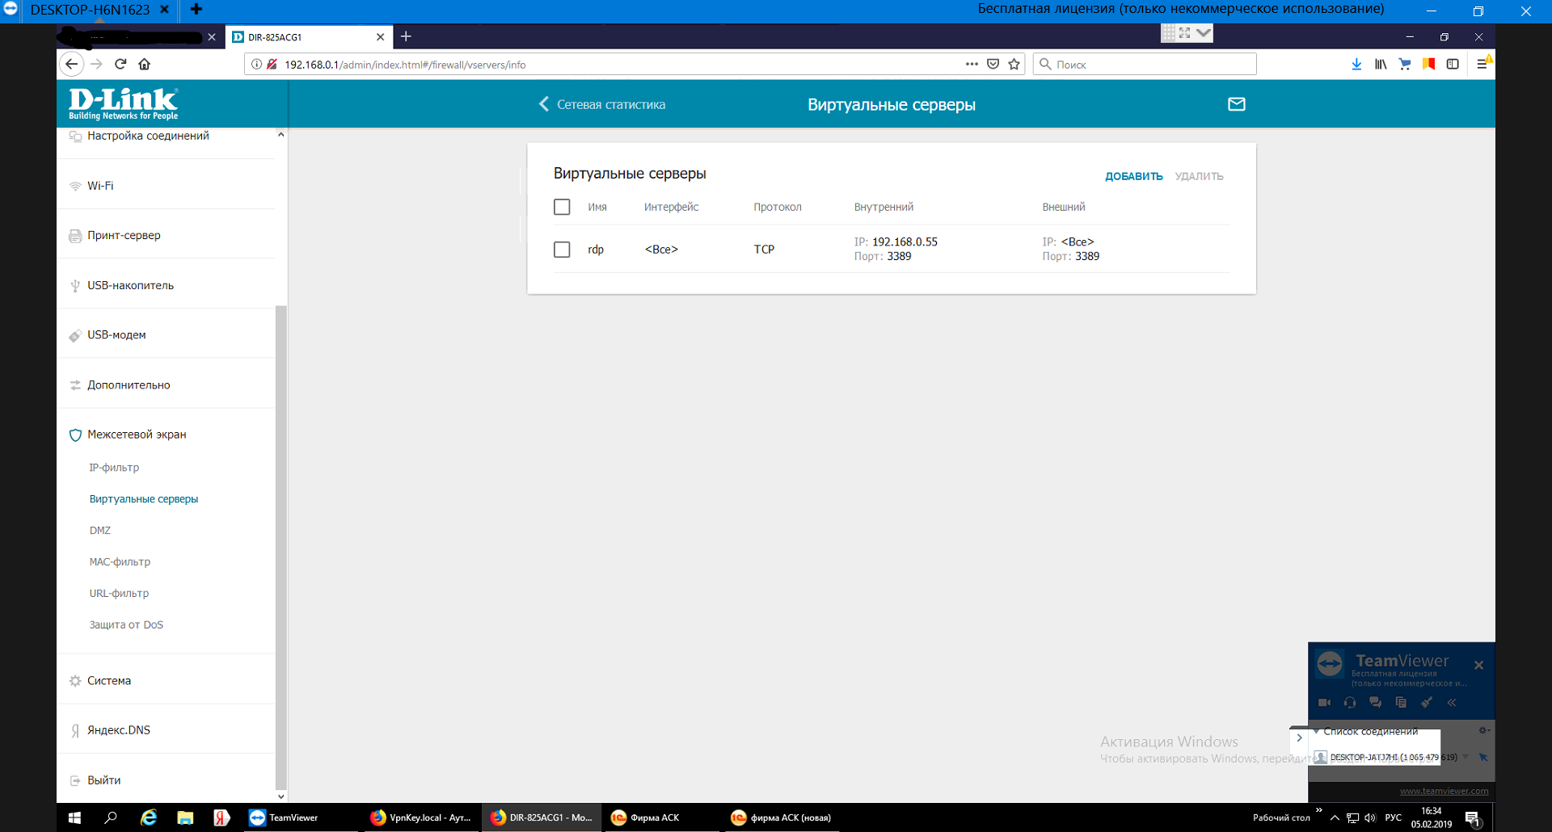1552x832 pixels.
Task: Show hidden system tray icons chevron
Action: (1335, 817)
